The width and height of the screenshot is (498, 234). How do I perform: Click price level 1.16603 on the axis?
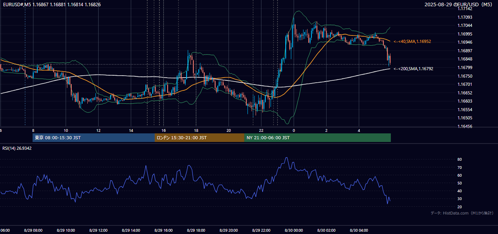click(464, 101)
